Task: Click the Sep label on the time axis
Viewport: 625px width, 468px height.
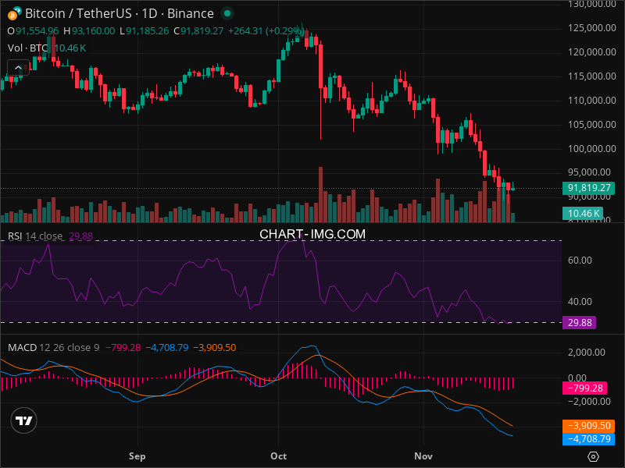Action: click(137, 455)
